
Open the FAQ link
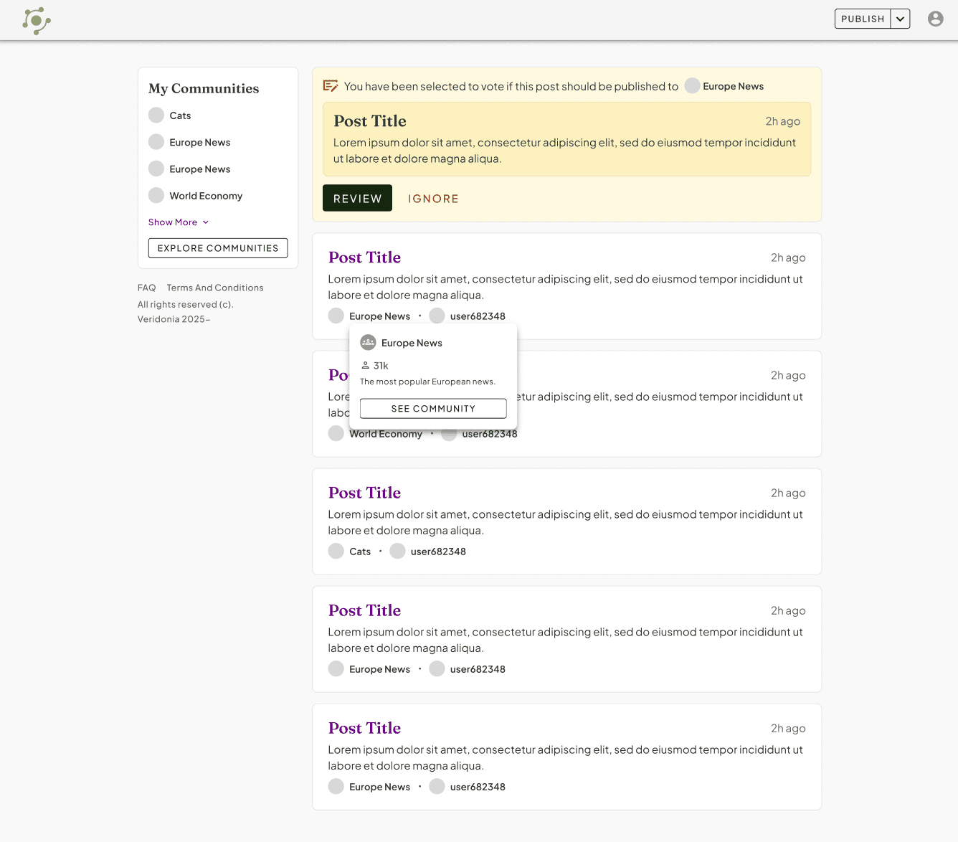146,288
